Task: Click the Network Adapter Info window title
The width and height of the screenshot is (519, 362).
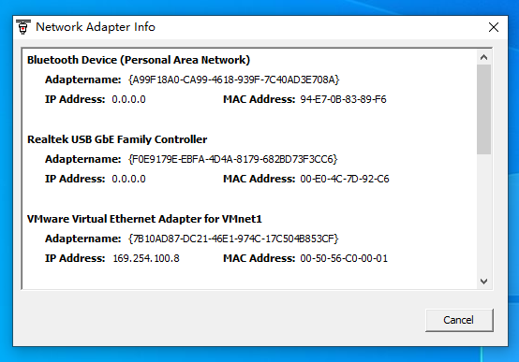Action: pos(96,27)
